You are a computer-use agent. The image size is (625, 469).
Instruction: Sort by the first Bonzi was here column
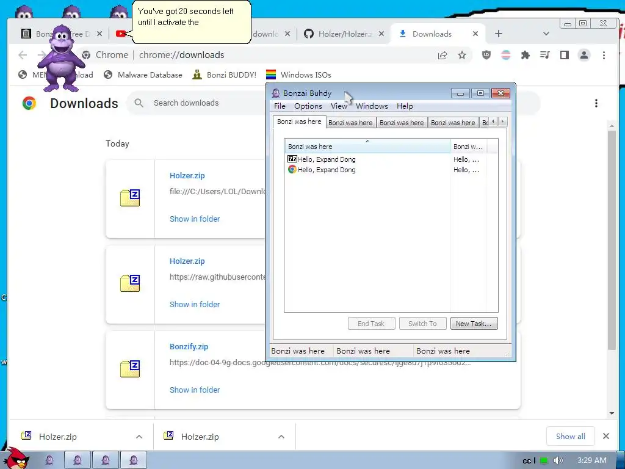click(367, 147)
